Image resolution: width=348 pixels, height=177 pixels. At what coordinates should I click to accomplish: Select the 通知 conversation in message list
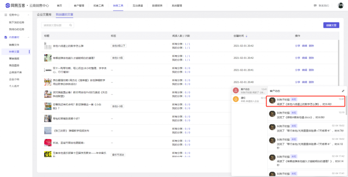pyautogui.click(x=249, y=99)
